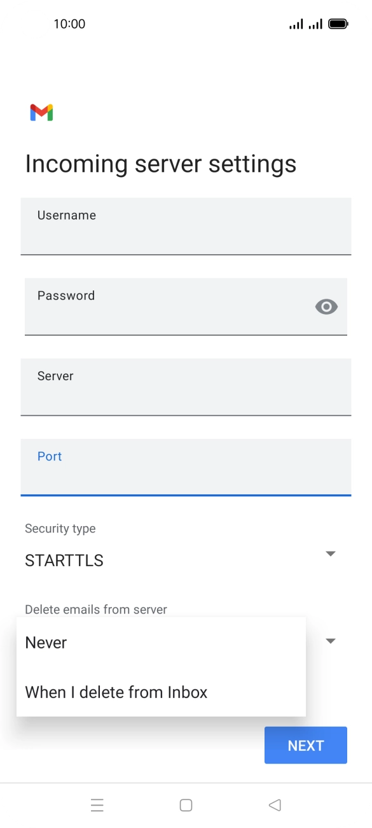
Task: Tap the back navigation triangle
Action: (275, 804)
